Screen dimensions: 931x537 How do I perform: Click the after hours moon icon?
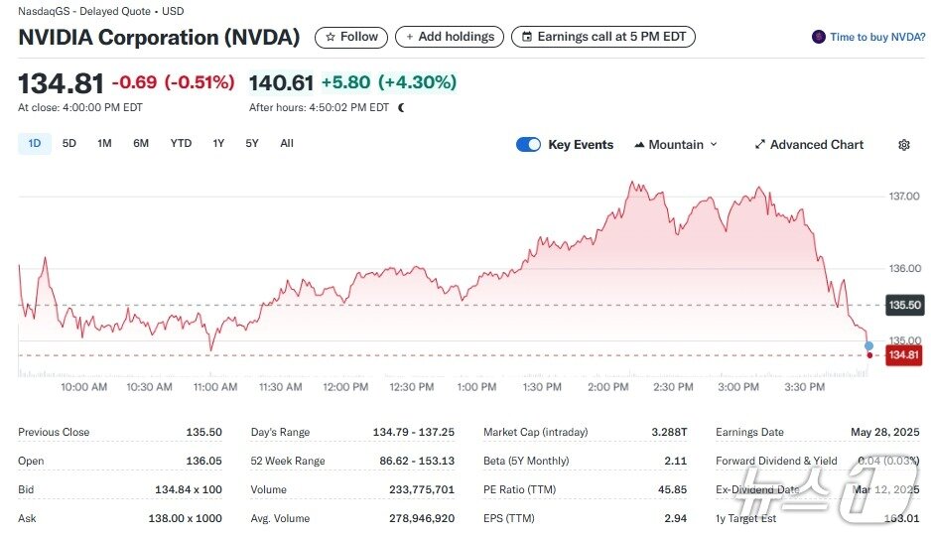coord(401,107)
